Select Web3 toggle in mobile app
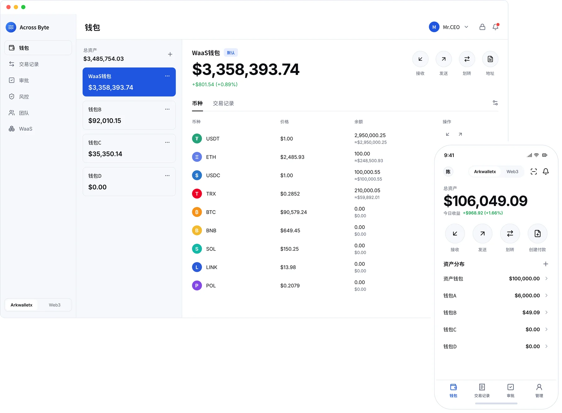This screenshot has width=562, height=413. pos(512,172)
